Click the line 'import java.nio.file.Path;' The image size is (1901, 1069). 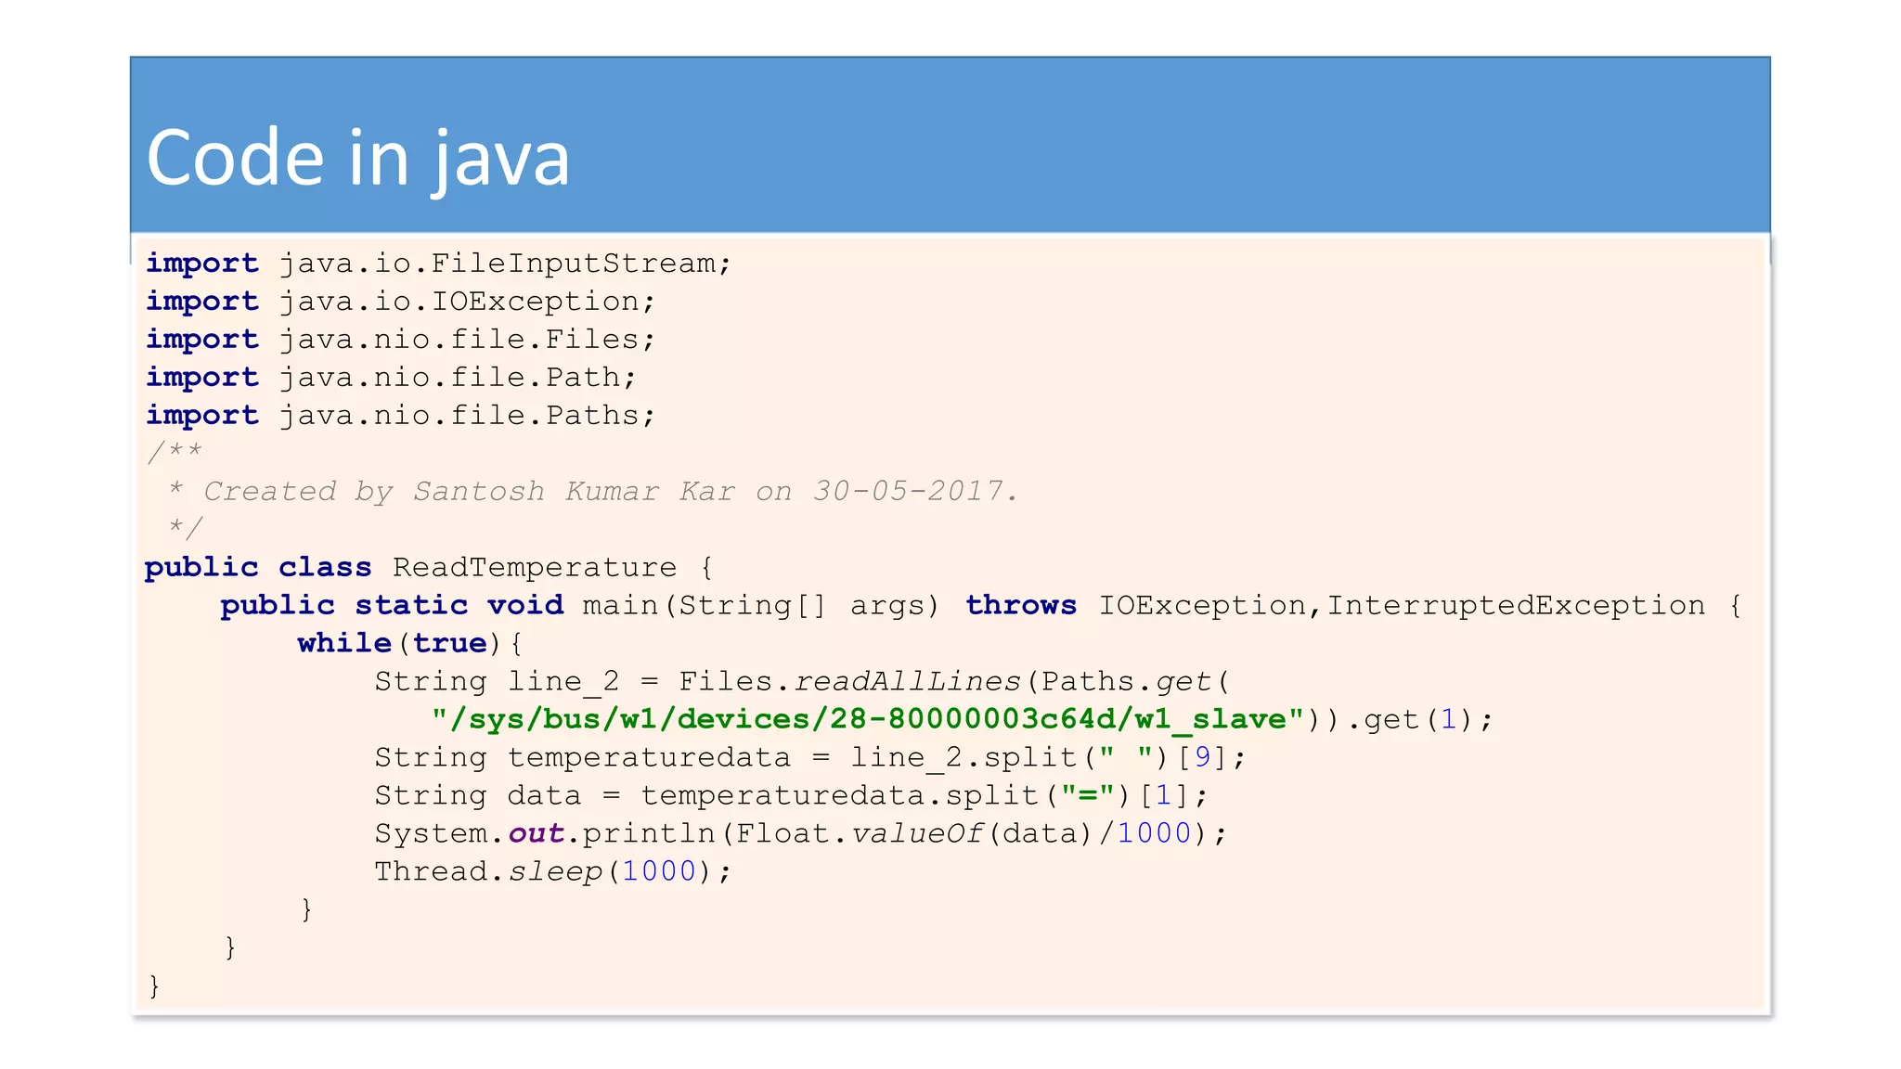point(391,378)
